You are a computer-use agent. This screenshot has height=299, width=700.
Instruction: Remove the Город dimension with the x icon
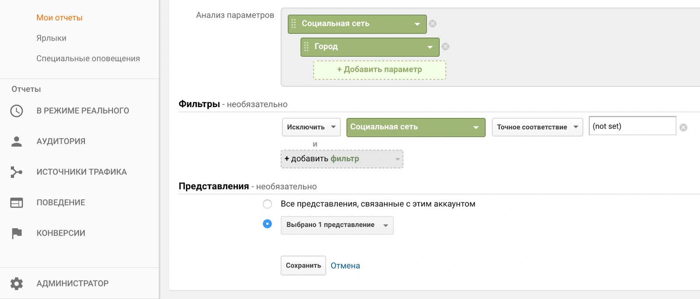[x=445, y=47]
